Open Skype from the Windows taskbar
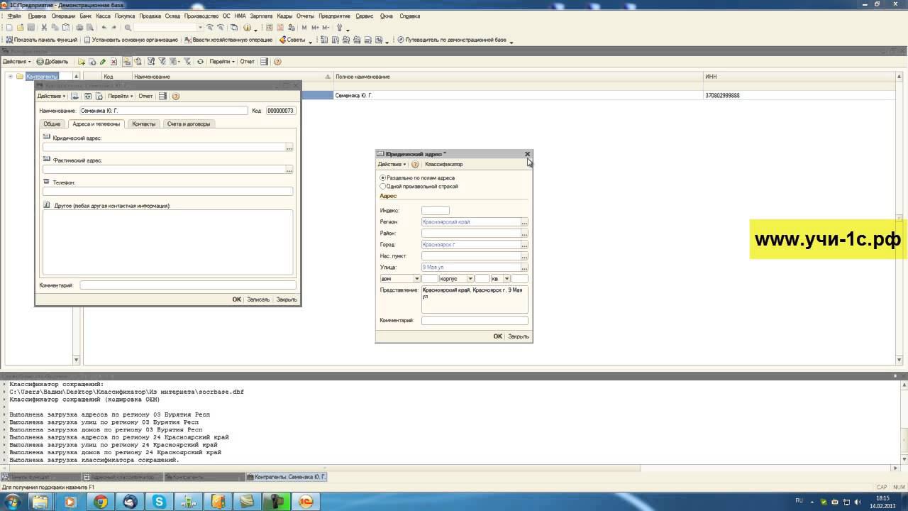Screen dimensions: 908x511 click(159, 502)
